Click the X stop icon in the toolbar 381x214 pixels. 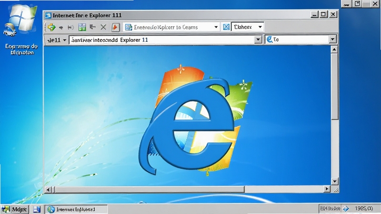click(x=103, y=27)
